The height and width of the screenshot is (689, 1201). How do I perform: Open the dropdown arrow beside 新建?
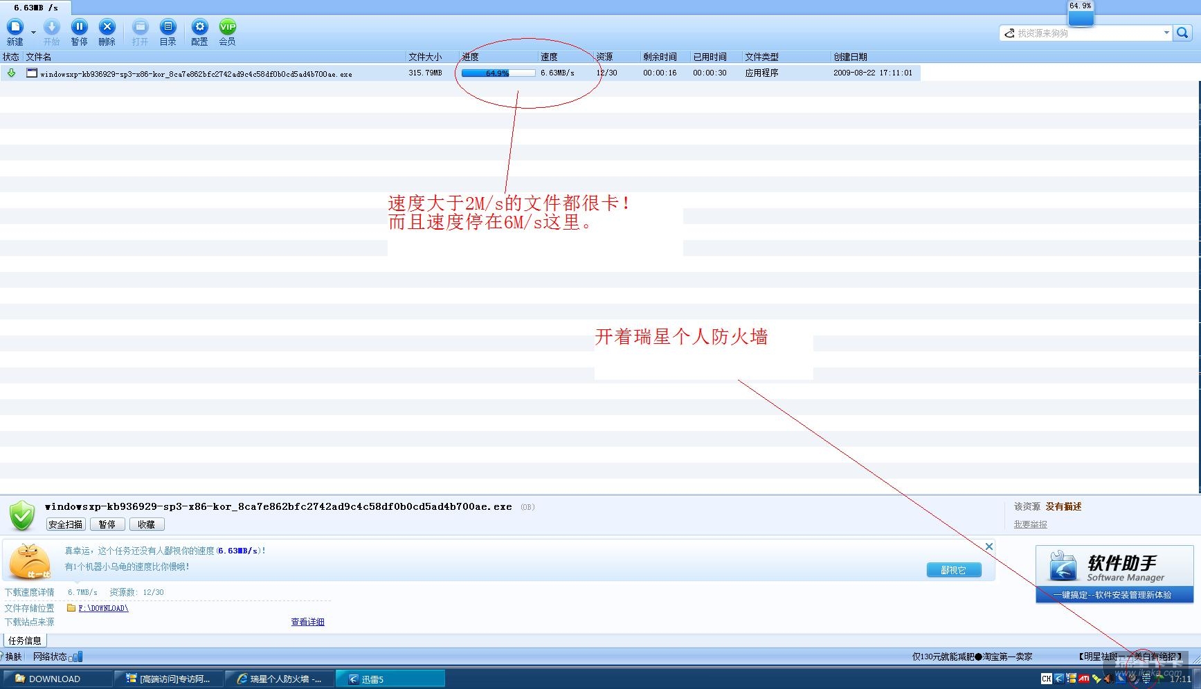[33, 32]
